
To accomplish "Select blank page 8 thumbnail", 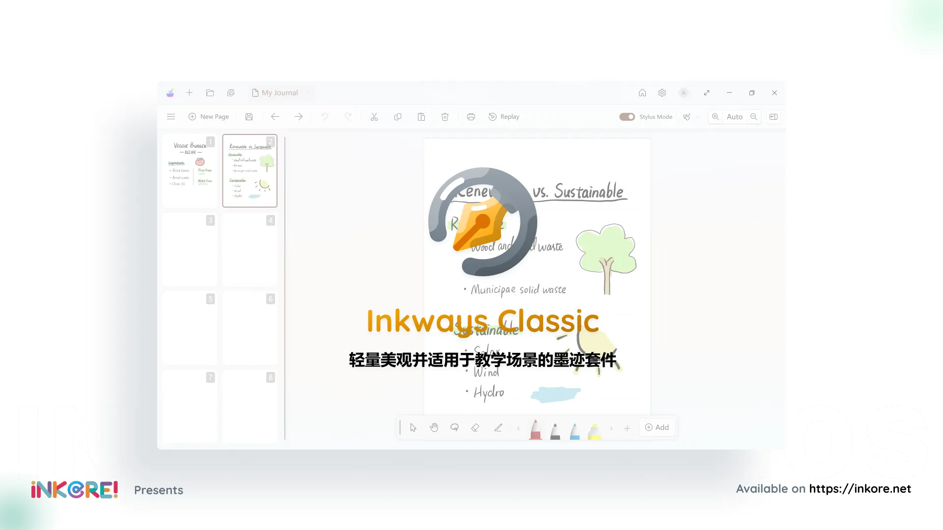I will (x=250, y=406).
